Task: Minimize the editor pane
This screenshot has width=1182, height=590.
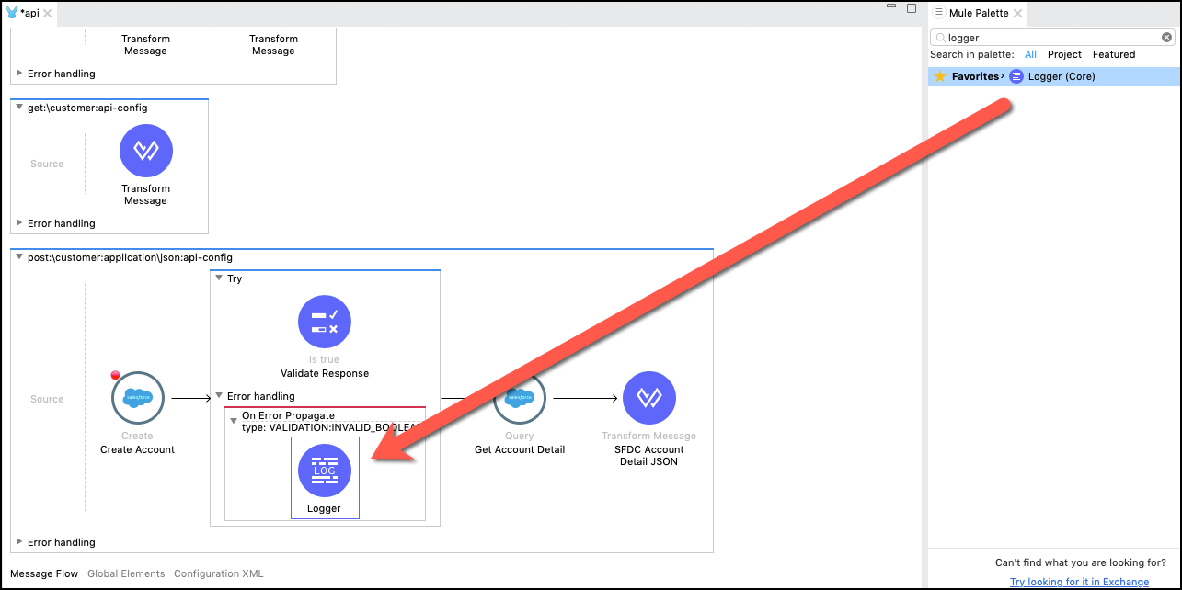Action: (x=890, y=8)
